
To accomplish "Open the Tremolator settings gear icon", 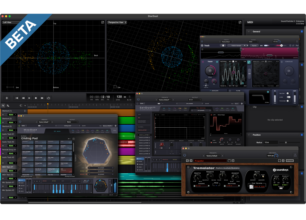I will (x=279, y=161).
